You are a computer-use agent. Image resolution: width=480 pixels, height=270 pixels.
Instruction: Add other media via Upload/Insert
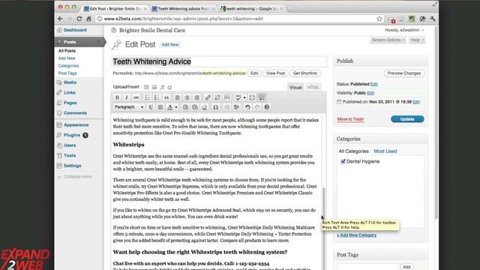[169, 87]
